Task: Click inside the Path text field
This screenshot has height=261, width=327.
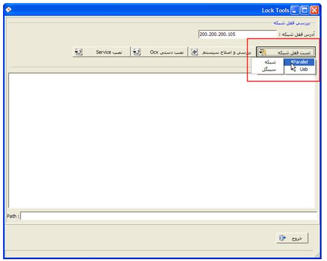Action: tap(169, 216)
